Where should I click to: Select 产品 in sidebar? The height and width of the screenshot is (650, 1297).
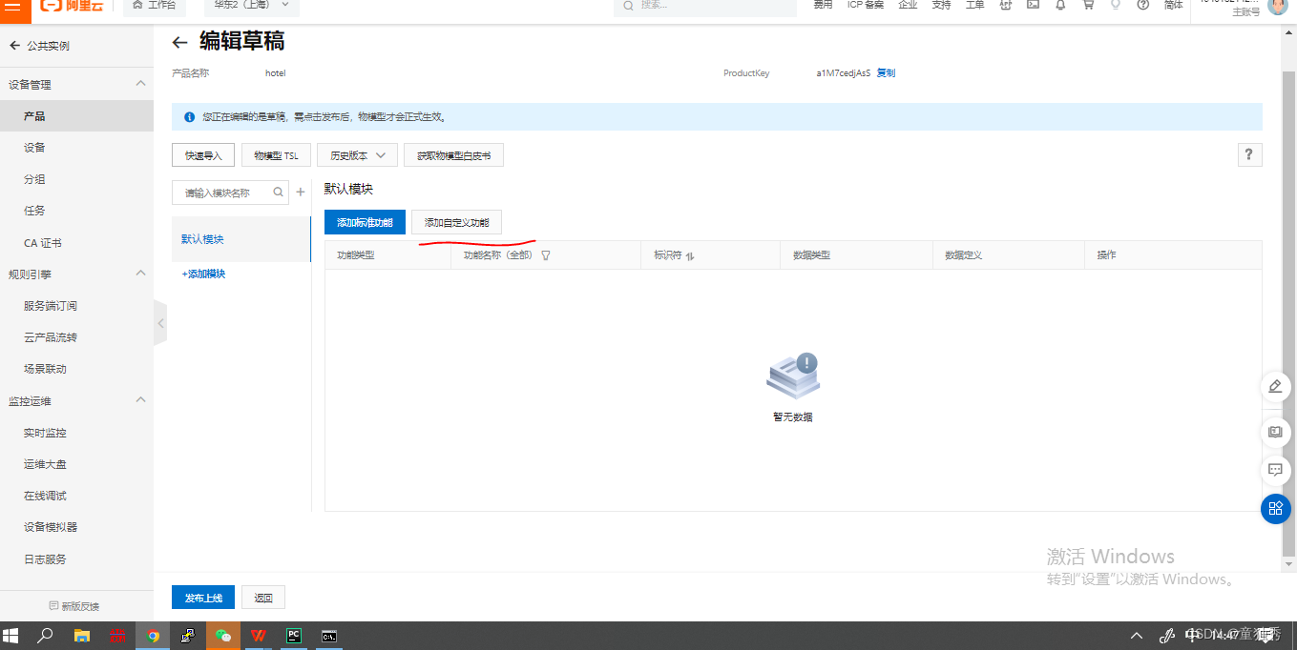(x=76, y=116)
